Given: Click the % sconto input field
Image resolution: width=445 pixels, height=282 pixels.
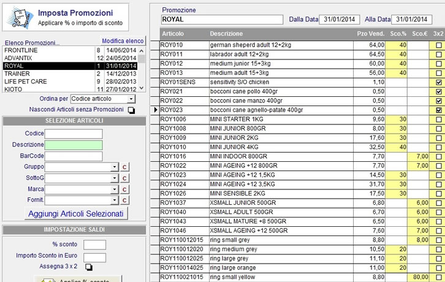Looking at the screenshot, I should coord(94,245).
